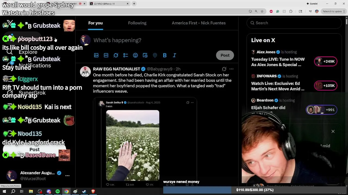Viewport: 348px width, 195px height.
Task: Open the Windows Start menu
Action: click(4, 191)
